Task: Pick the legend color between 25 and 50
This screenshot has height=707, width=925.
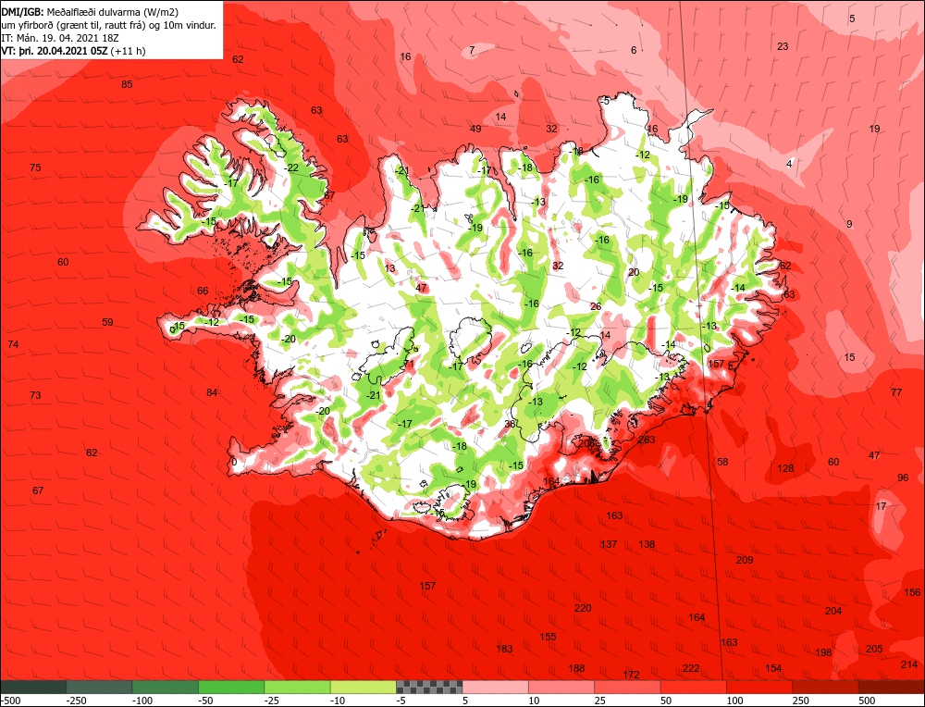Action: tap(628, 687)
